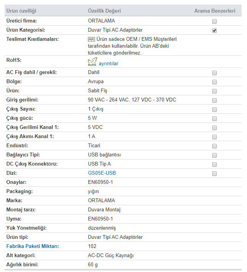The height and width of the screenshot is (272, 247).
Task: Check the Endüstri Ticari checkbox
Action: [x=214, y=146]
